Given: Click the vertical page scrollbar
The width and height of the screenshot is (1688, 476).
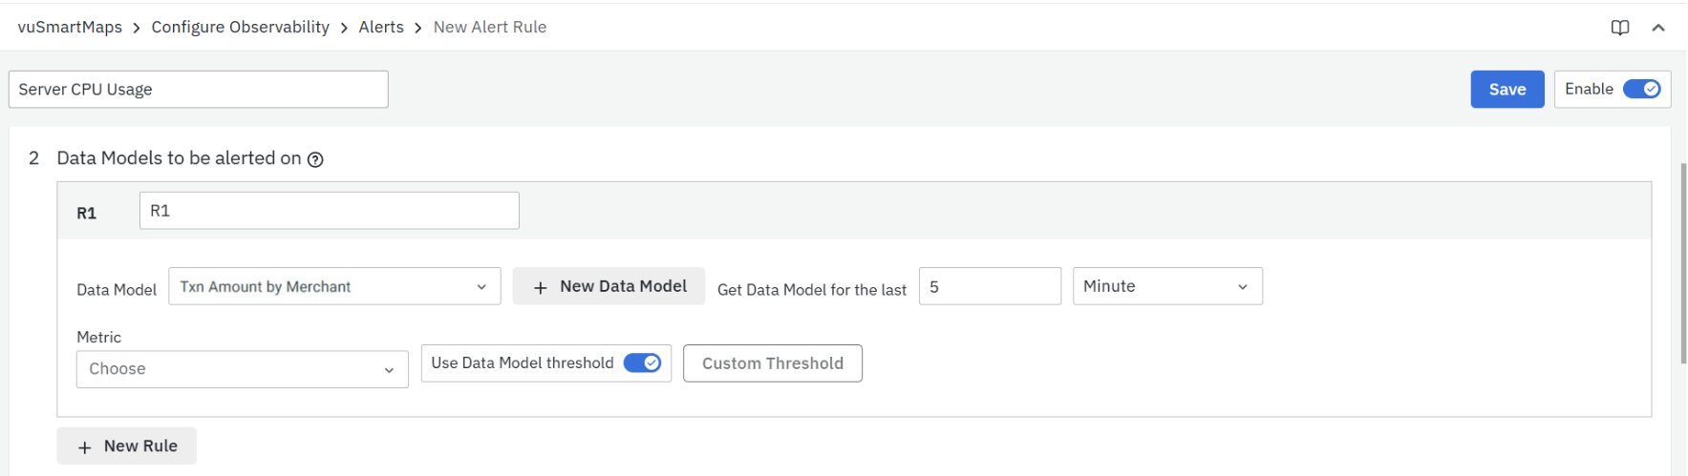Looking at the screenshot, I should (x=1682, y=262).
